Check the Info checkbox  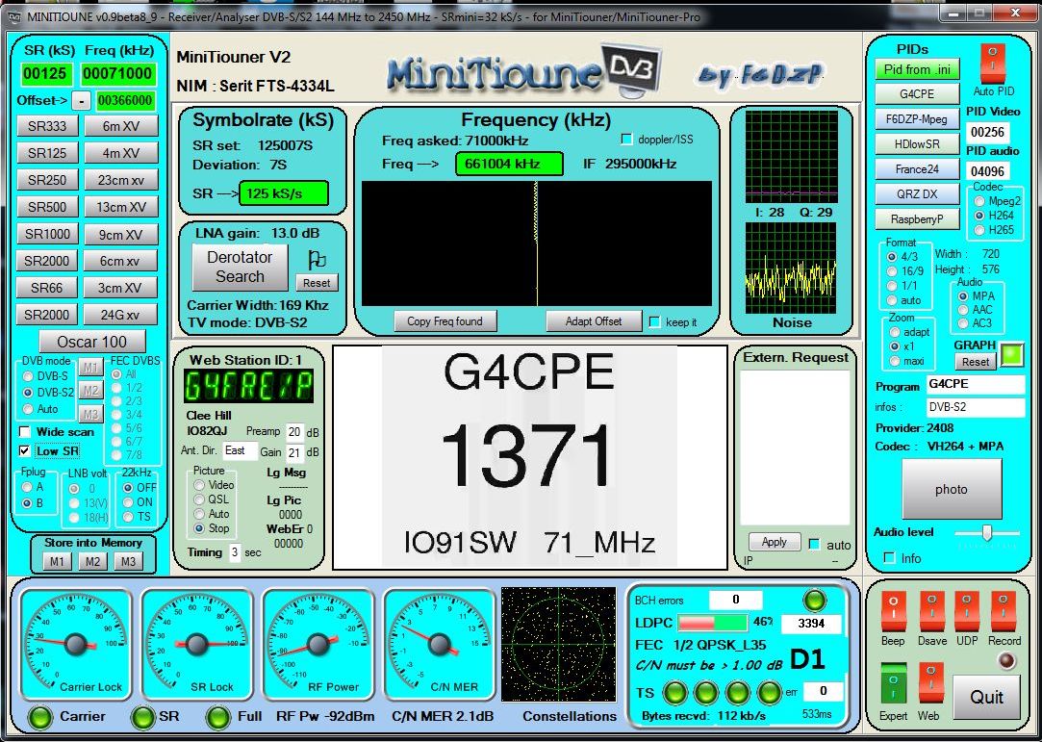tap(890, 558)
